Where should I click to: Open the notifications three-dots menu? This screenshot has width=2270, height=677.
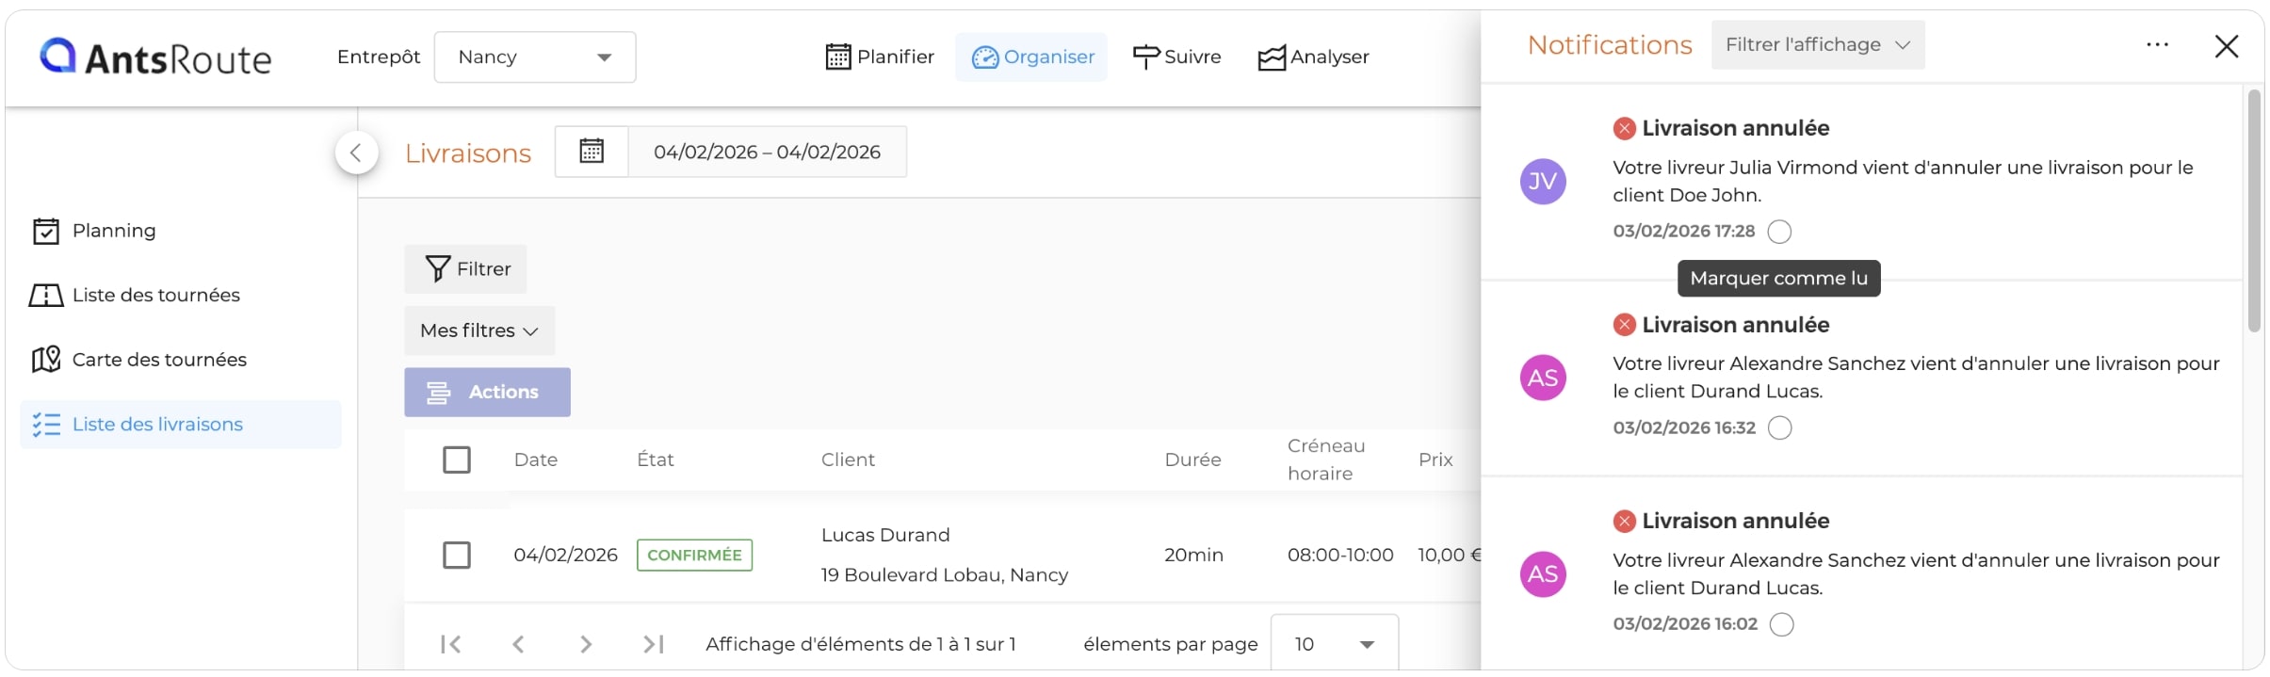pos(2157,45)
